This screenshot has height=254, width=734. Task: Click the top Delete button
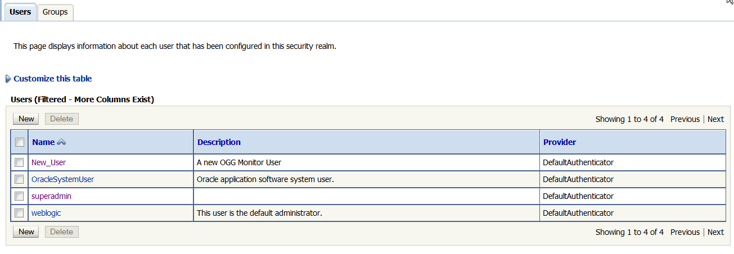click(62, 119)
